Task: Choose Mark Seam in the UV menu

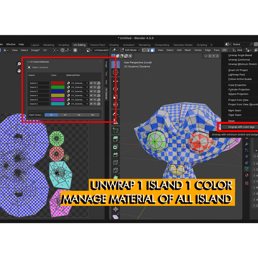Action: 235,111
